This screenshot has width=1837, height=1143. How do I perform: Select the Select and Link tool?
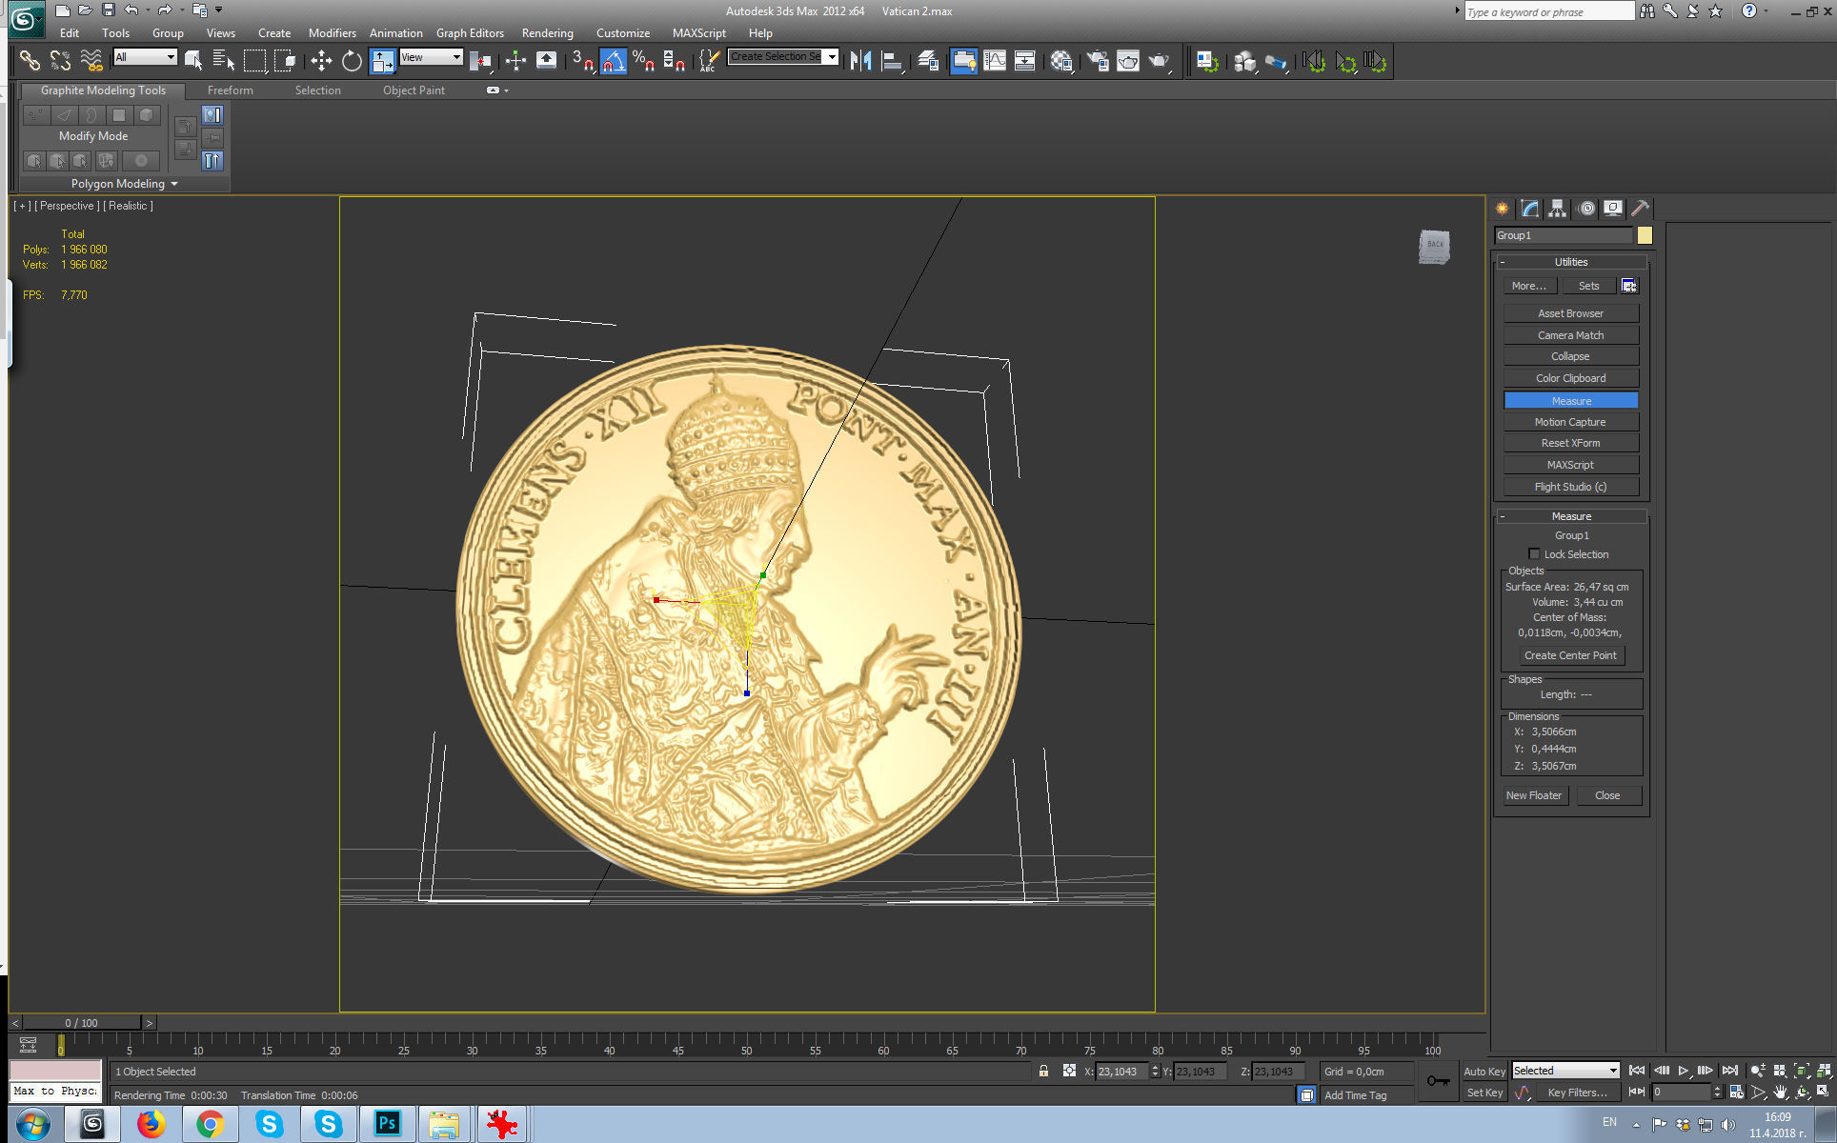coord(30,61)
